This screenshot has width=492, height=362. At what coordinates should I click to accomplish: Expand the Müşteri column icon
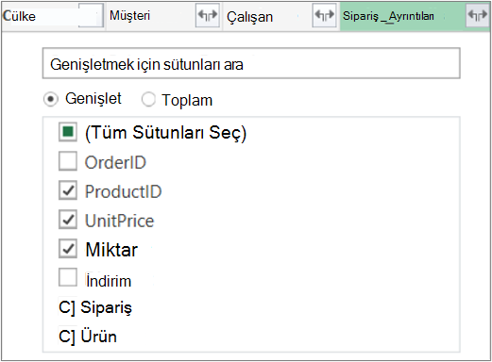click(208, 15)
